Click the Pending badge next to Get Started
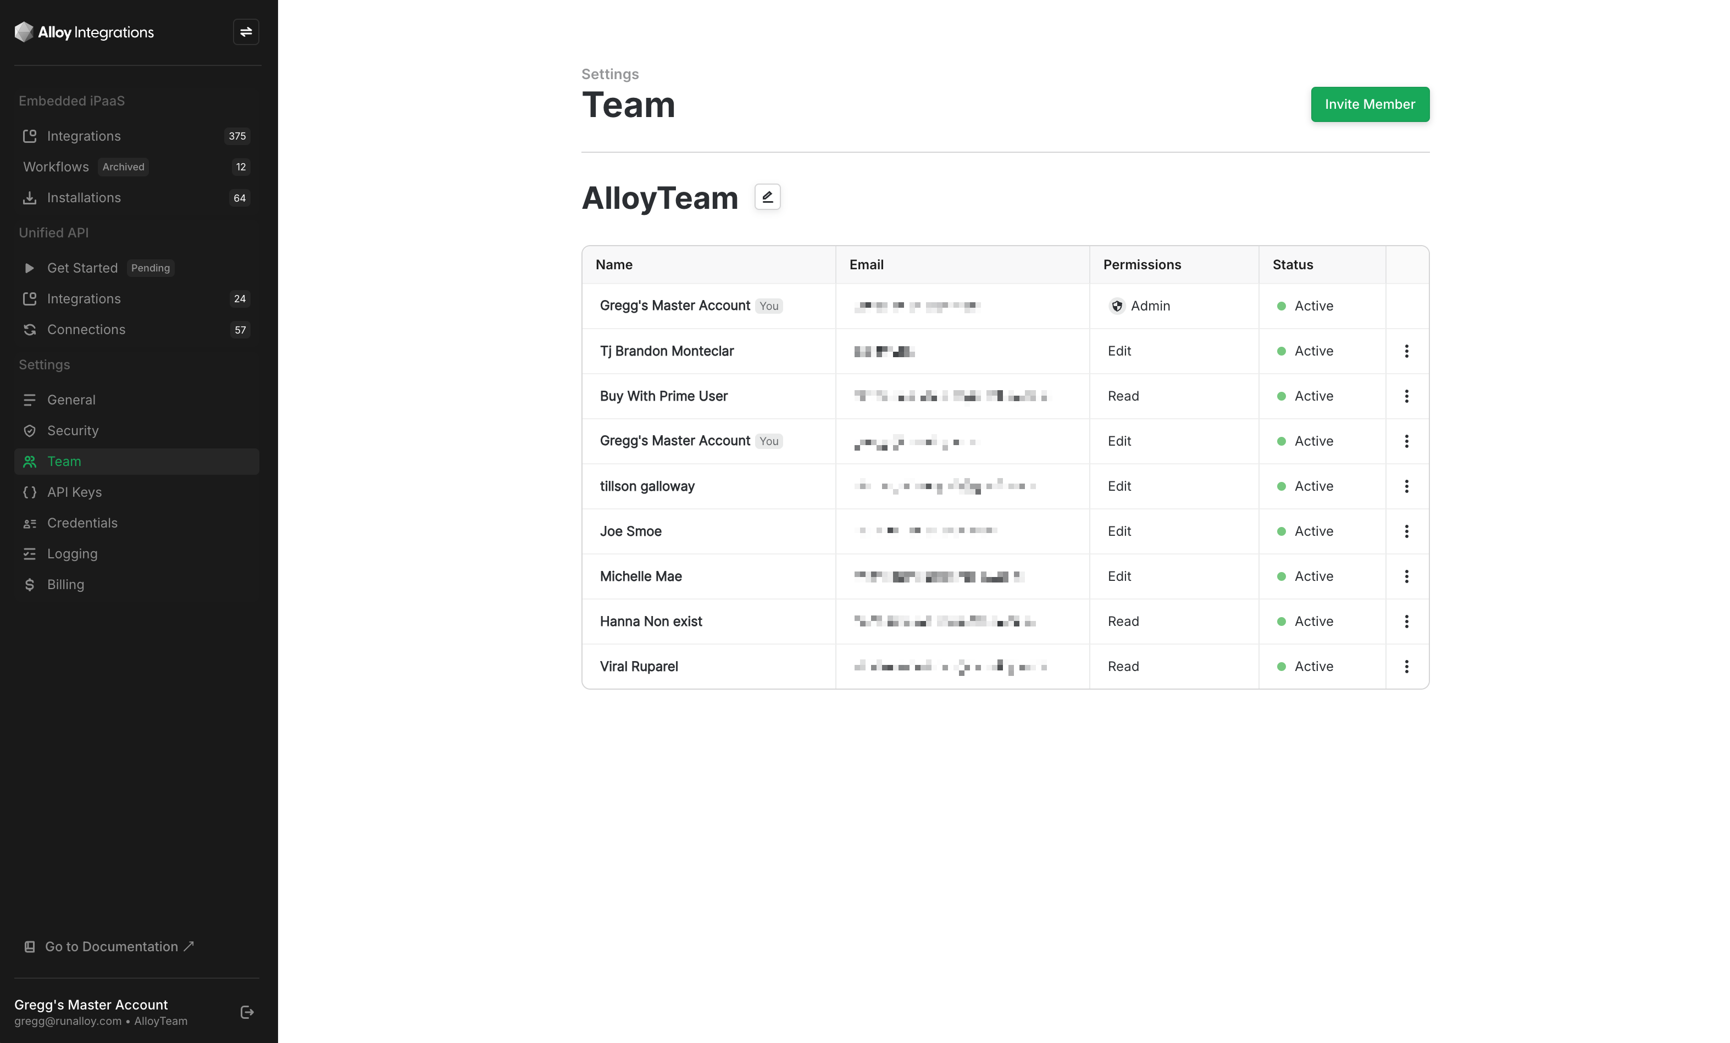1730x1043 pixels. coord(150,268)
